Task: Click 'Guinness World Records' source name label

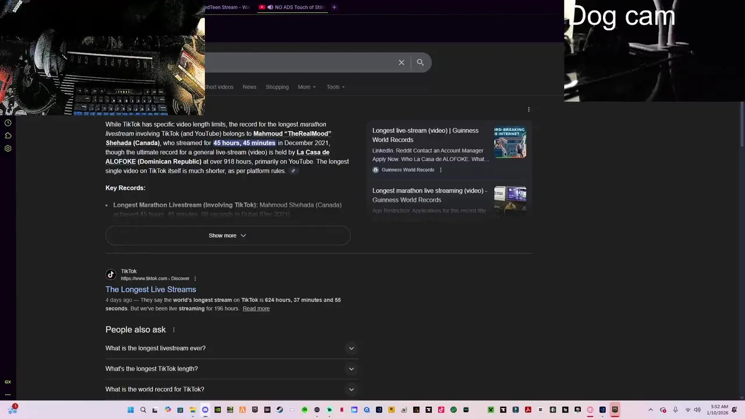Action: (408, 170)
